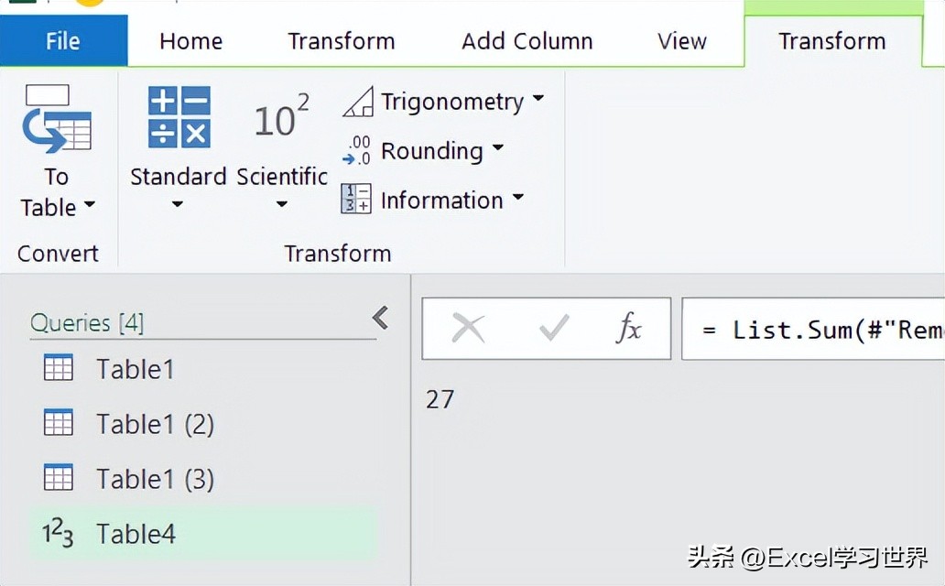Expand the Information dropdown arrow
The width and height of the screenshot is (945, 586).
(517, 197)
